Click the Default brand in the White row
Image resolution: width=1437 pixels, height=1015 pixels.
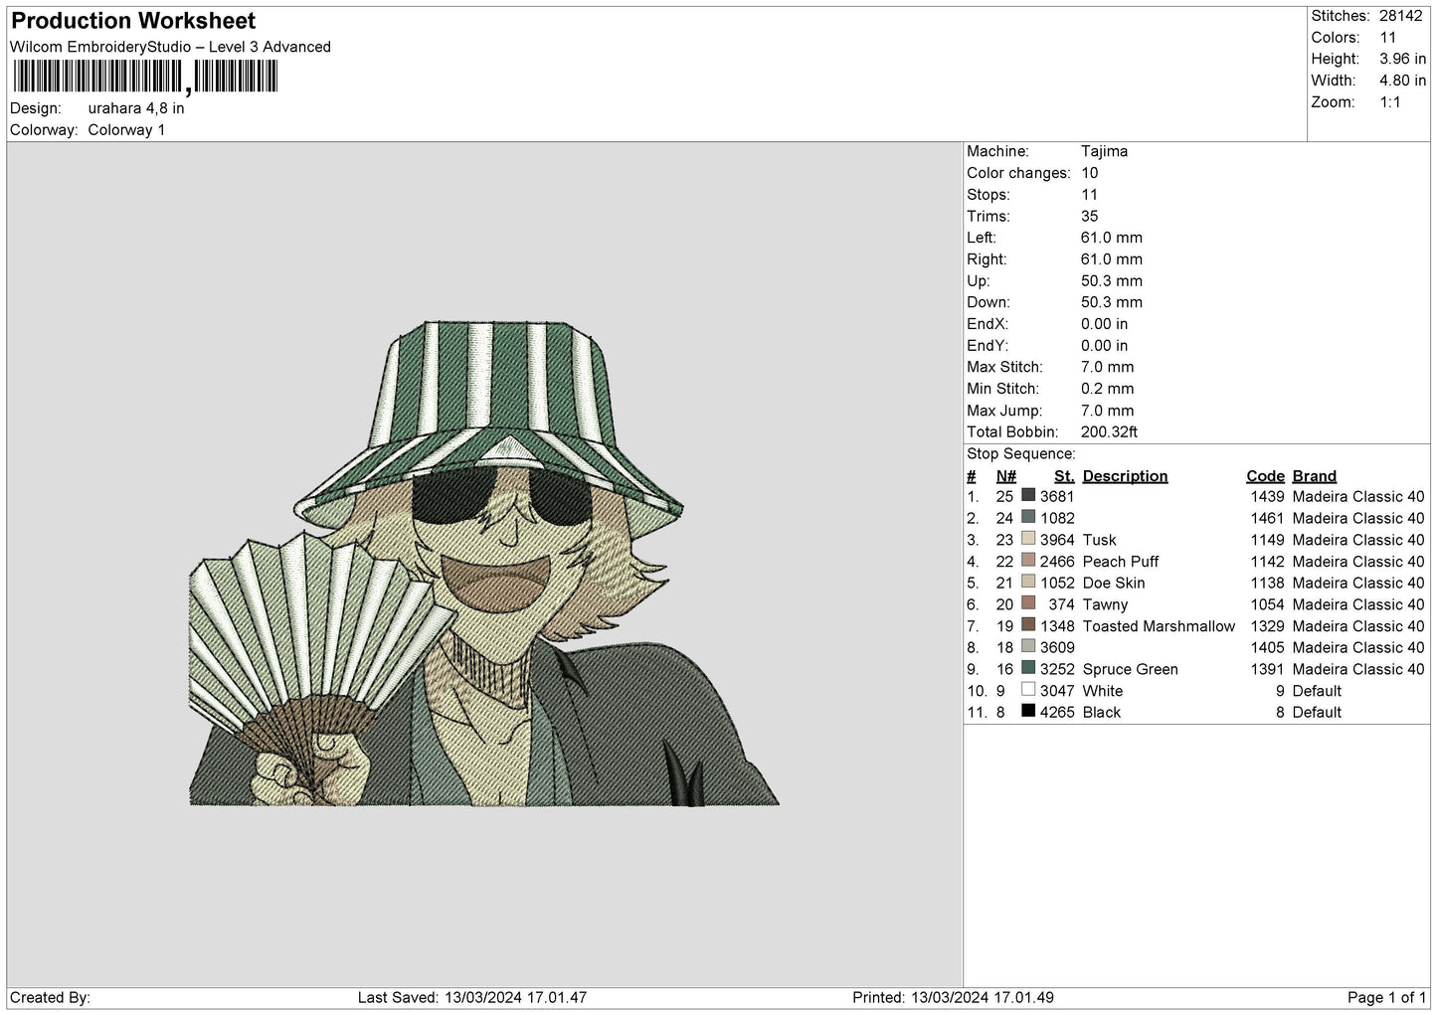[1317, 691]
